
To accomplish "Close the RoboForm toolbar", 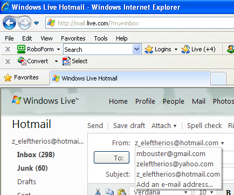I will point(8,49).
